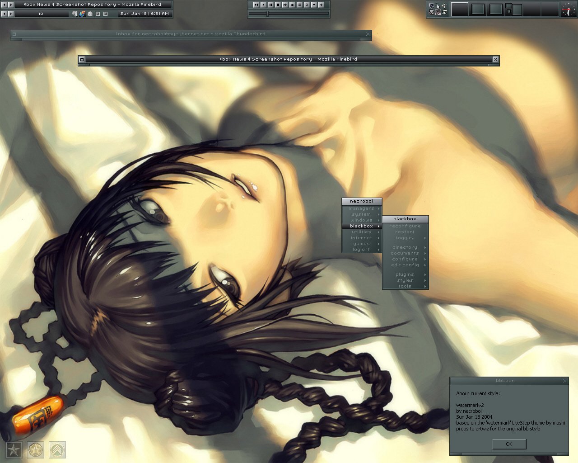The height and width of the screenshot is (463, 578).
Task: Click the star desktop icon at bottom-left
Action: pyautogui.click(x=14, y=450)
